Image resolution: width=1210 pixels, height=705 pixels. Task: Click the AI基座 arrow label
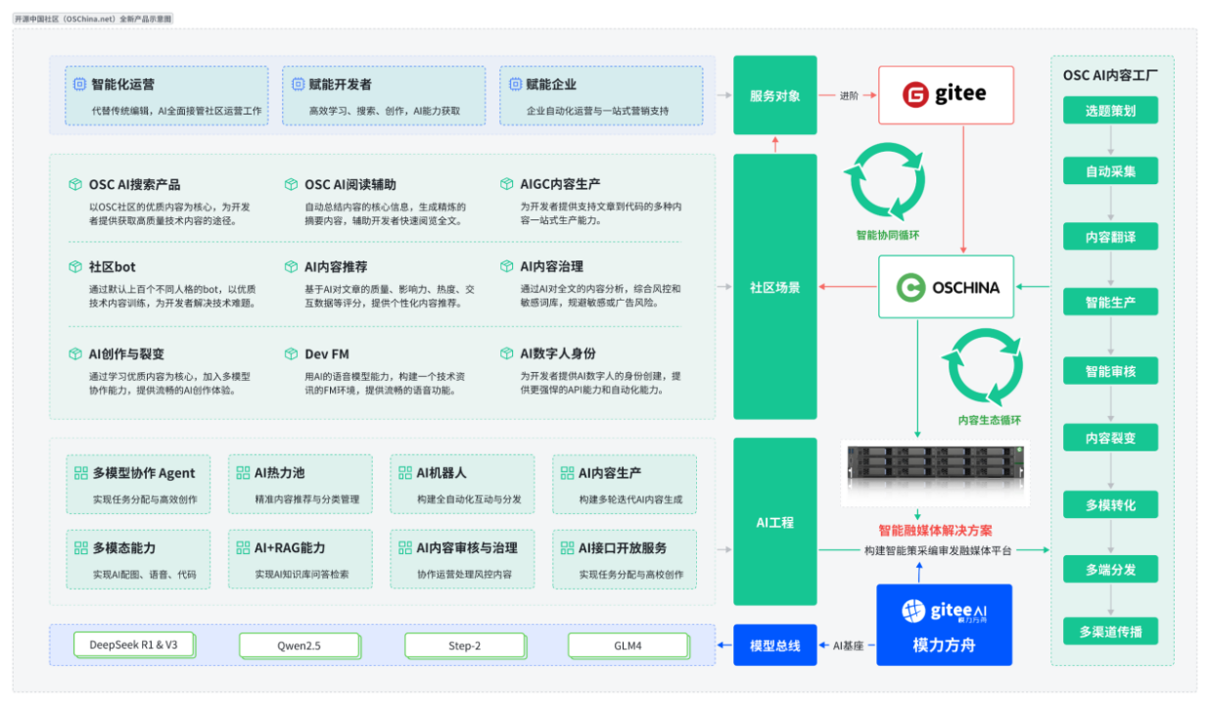tap(847, 646)
